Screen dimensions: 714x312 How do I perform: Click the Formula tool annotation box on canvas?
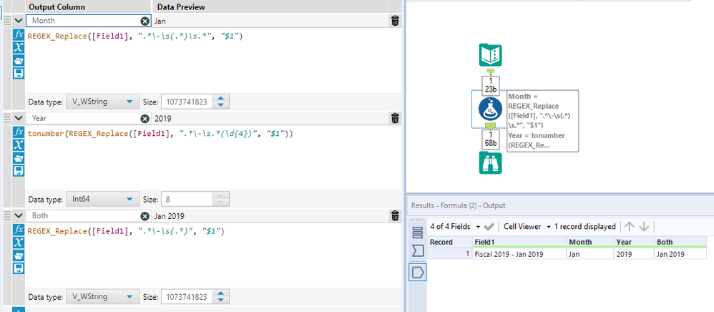542,121
